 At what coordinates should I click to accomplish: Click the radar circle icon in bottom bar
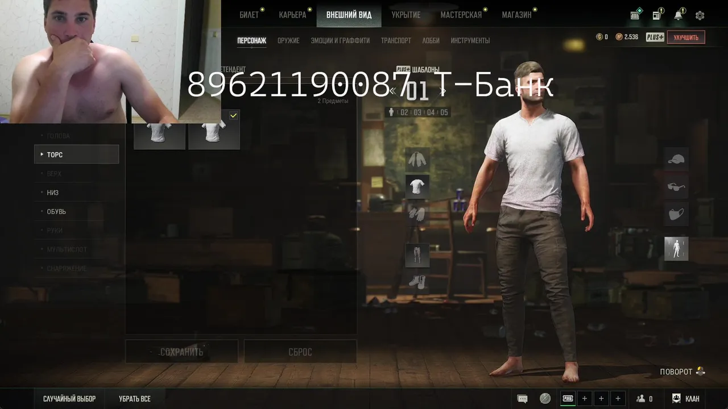(545, 399)
